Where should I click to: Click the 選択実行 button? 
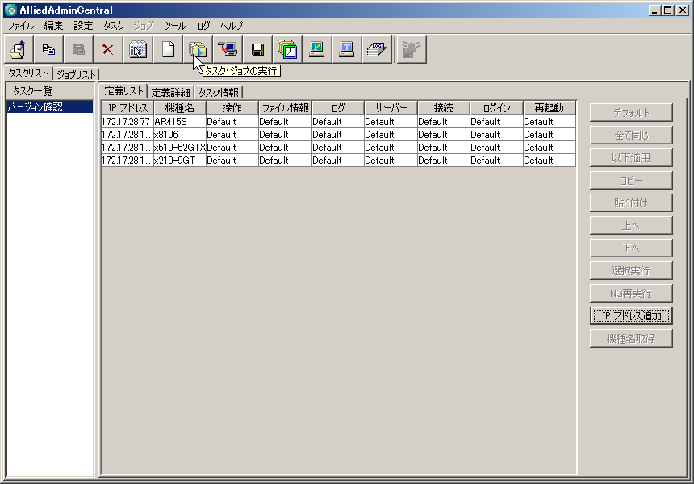pos(631,271)
